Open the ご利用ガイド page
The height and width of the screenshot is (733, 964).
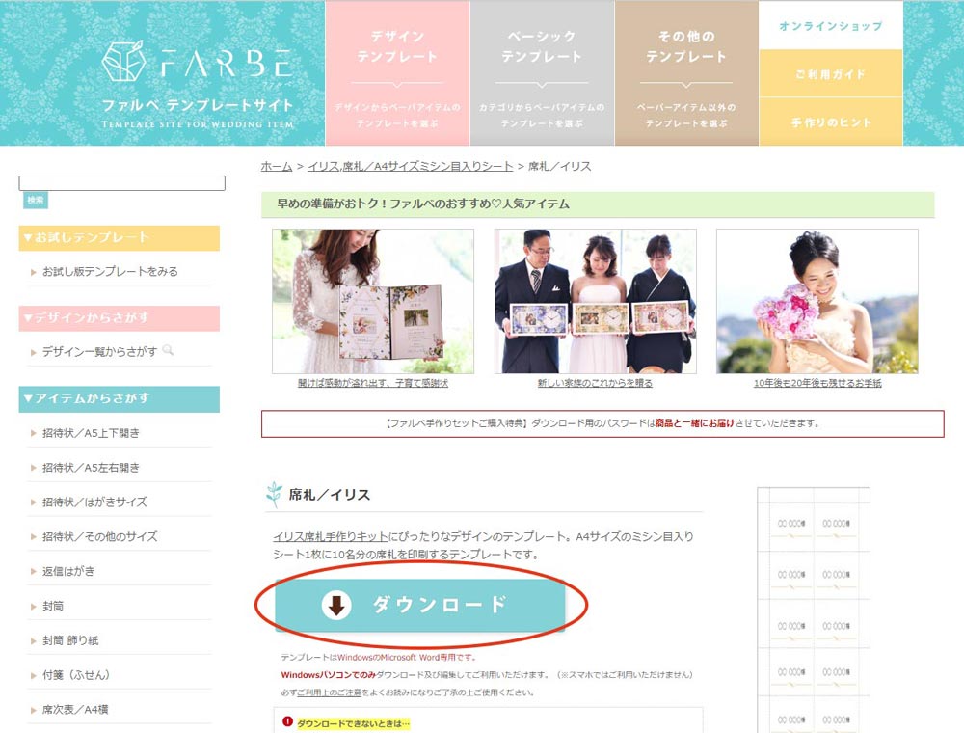(830, 74)
